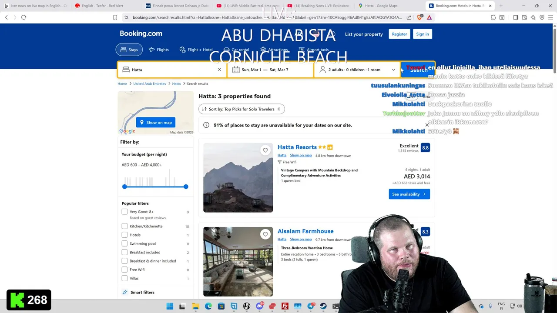The width and height of the screenshot is (557, 313).
Task: Open Telegram from the taskbar
Action: (x=311, y=306)
